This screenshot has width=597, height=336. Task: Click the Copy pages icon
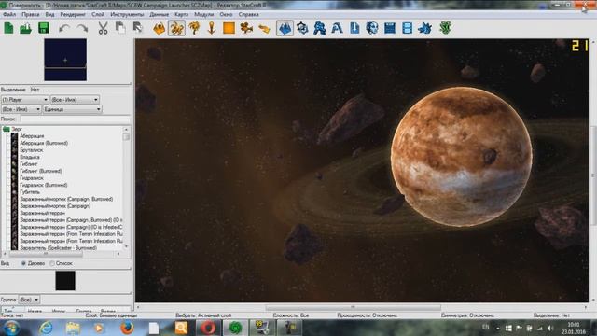pyautogui.click(x=120, y=28)
